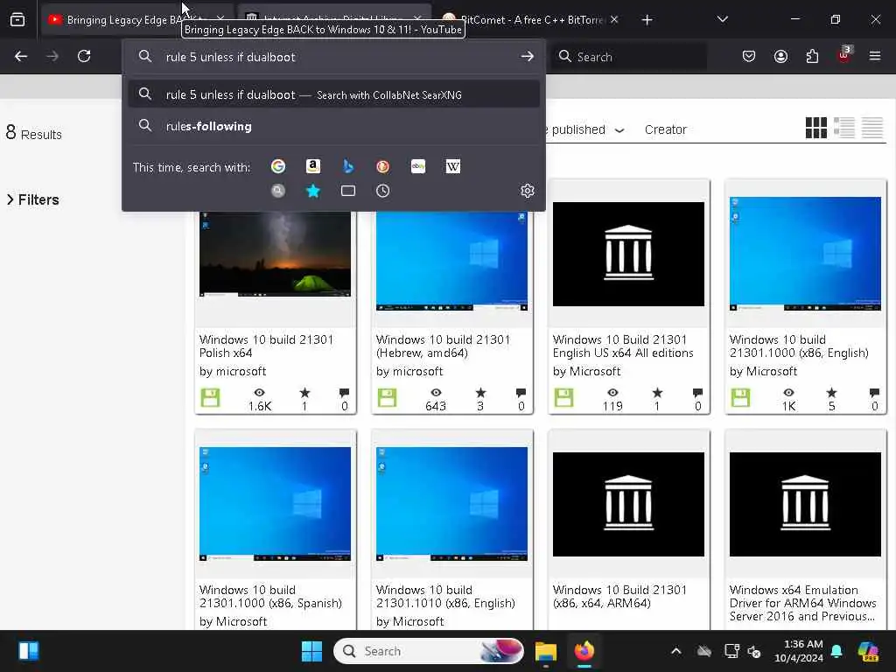Switch to the compact list view
Viewport: 896px width, 672px height.
tap(872, 128)
